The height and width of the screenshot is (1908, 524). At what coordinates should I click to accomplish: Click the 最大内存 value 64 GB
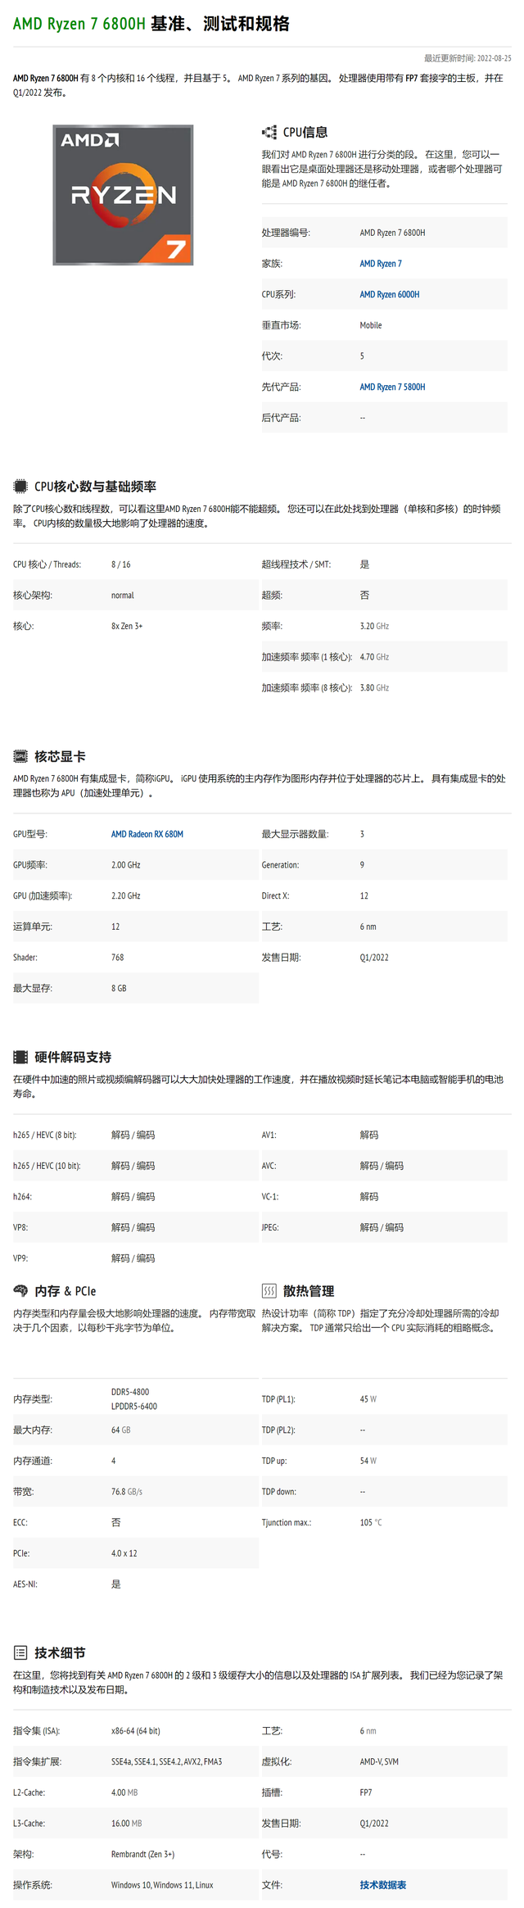point(121,1430)
